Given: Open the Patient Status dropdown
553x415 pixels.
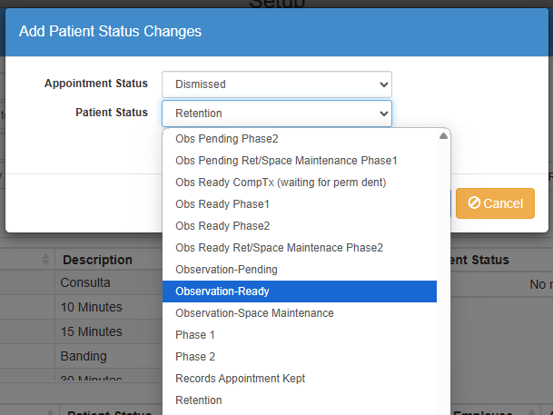Looking at the screenshot, I should pos(276,114).
